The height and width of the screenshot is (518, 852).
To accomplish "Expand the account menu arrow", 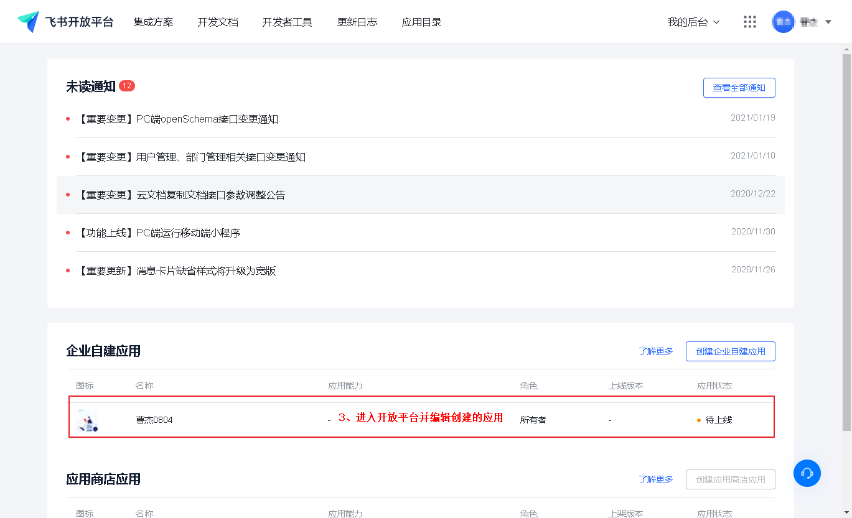I will click(828, 22).
